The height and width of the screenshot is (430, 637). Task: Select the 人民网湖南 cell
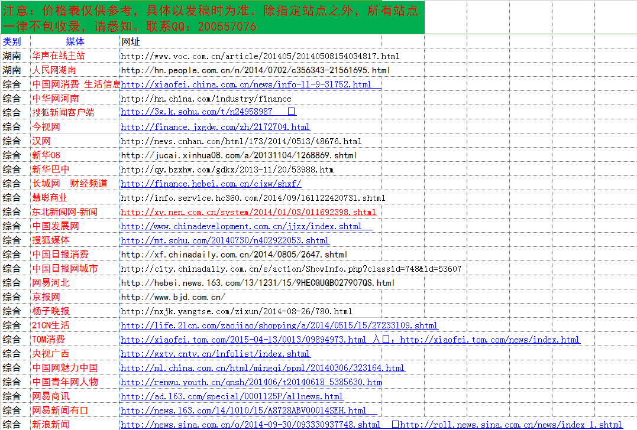(x=75, y=70)
